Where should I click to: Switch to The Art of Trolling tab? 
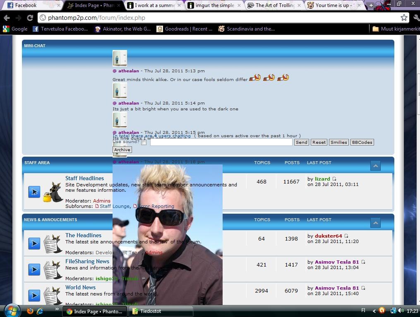(274, 5)
